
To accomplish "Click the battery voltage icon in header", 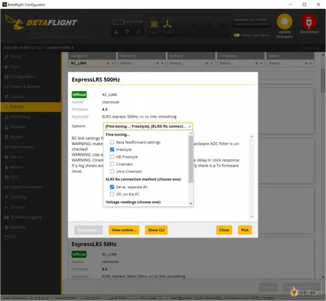I will (119, 22).
